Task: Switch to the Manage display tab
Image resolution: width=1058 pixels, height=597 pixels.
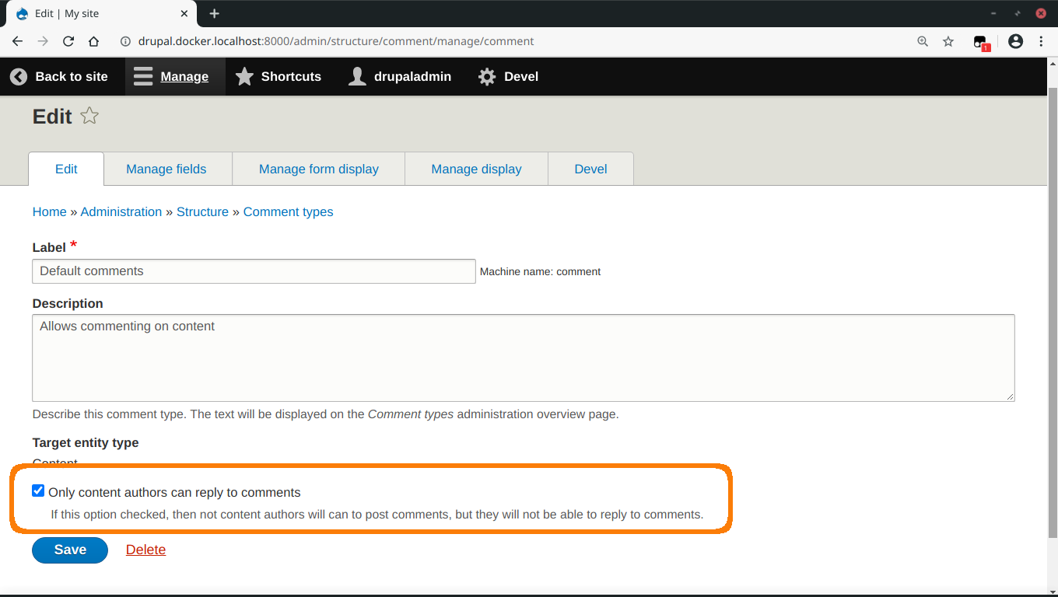Action: click(476, 169)
